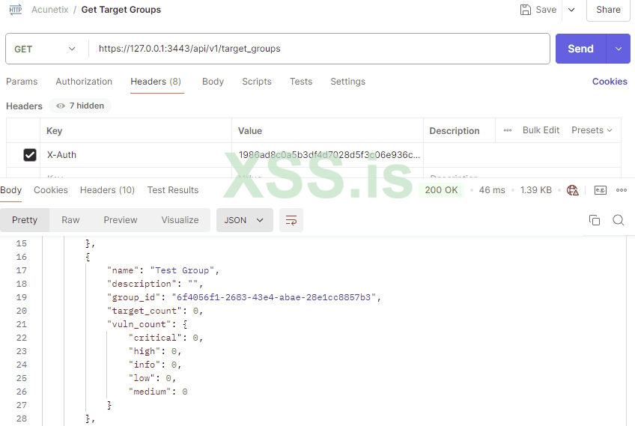
Task: Click the Acunetix collection breadcrumb
Action: point(50,10)
